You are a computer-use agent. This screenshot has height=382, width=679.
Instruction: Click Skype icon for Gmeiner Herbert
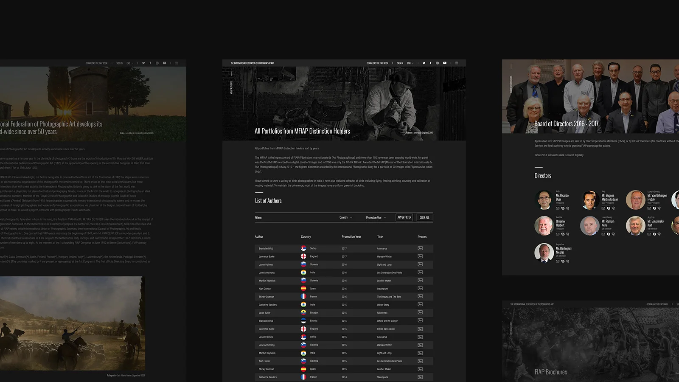pyautogui.click(x=563, y=234)
